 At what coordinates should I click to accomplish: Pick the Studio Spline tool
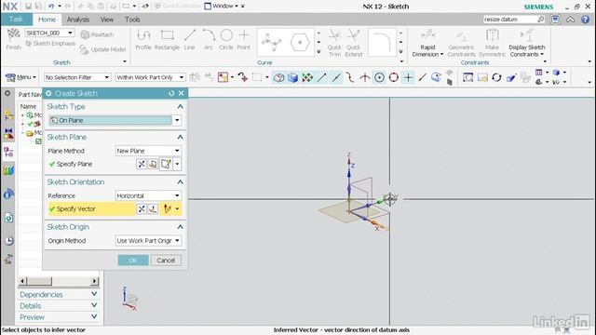click(x=271, y=42)
